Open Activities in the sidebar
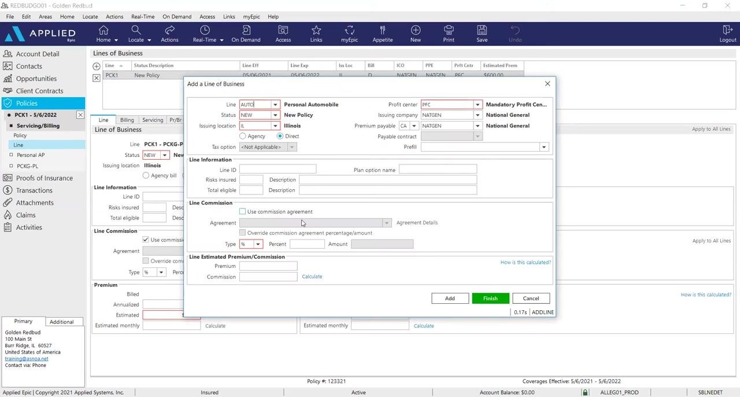 tap(29, 227)
